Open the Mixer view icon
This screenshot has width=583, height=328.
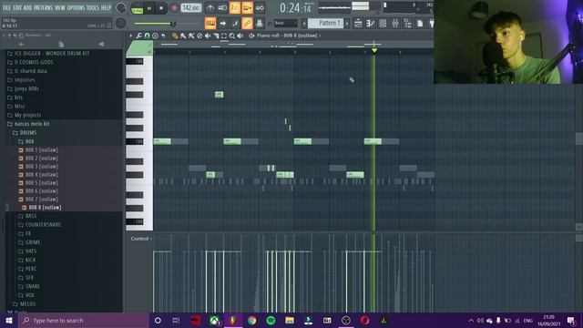click(394, 24)
